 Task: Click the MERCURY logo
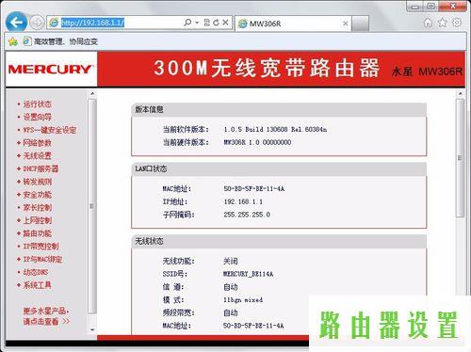click(x=51, y=69)
